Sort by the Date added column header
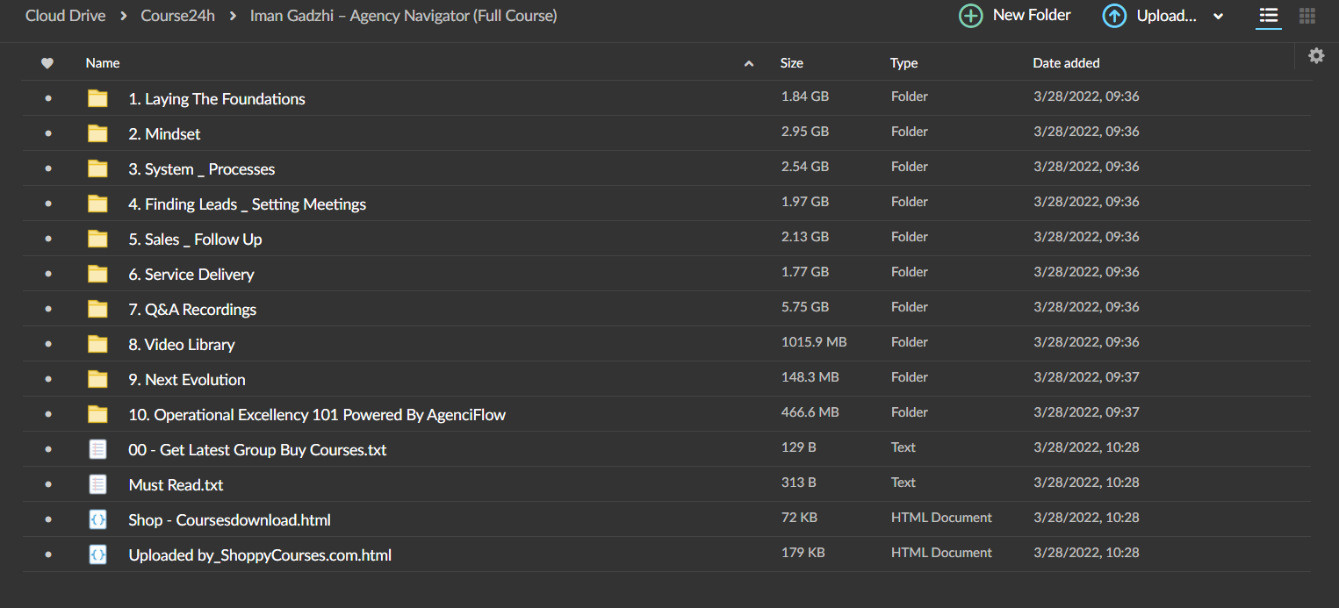Screen dimensions: 1339x608 coord(1066,63)
